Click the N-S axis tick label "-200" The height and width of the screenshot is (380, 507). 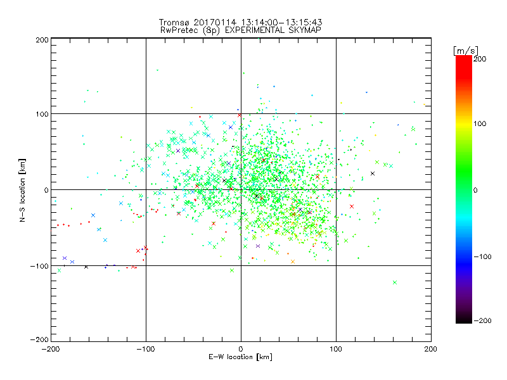click(x=39, y=339)
